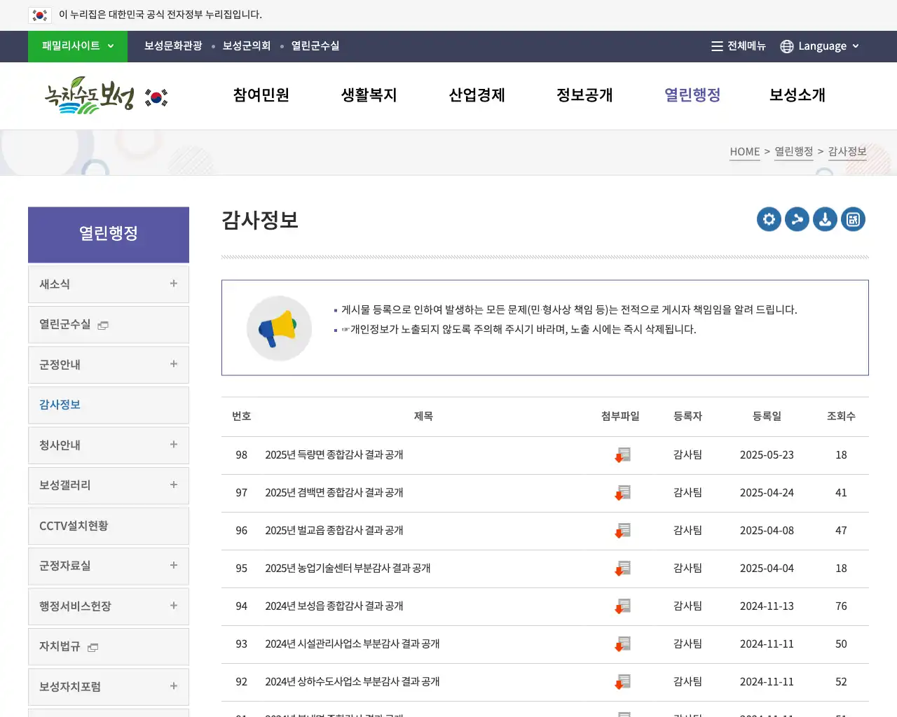Screen dimensions: 897x717
Task: Click the Korean flag icon in top banner
Action: pos(40,15)
